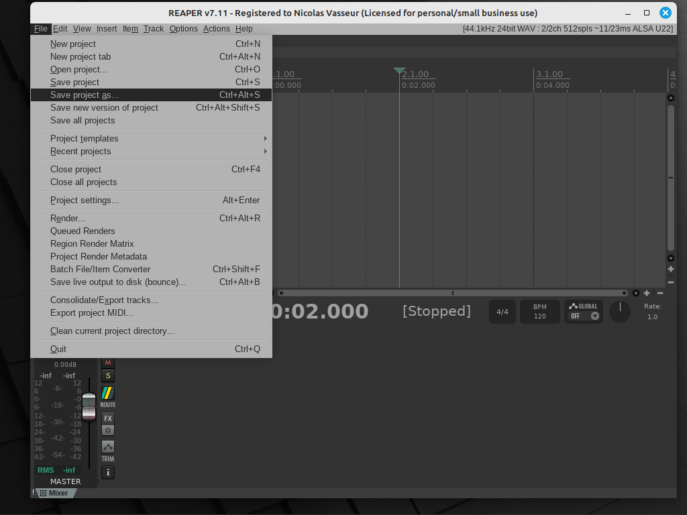This screenshot has width=687, height=515.
Task: Open the Track menu
Action: coord(154,29)
